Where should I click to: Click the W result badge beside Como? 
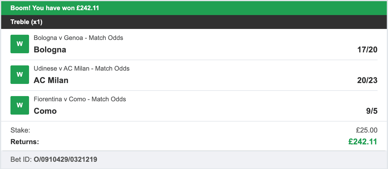(x=20, y=105)
